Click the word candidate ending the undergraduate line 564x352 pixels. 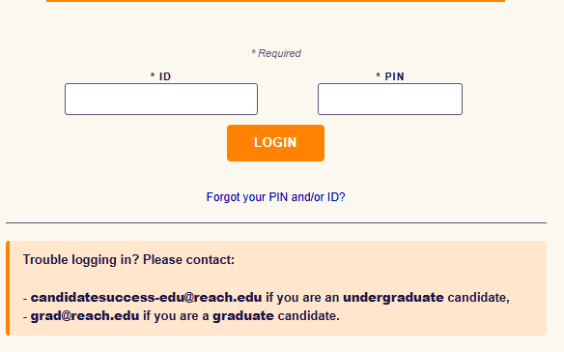coord(478,298)
